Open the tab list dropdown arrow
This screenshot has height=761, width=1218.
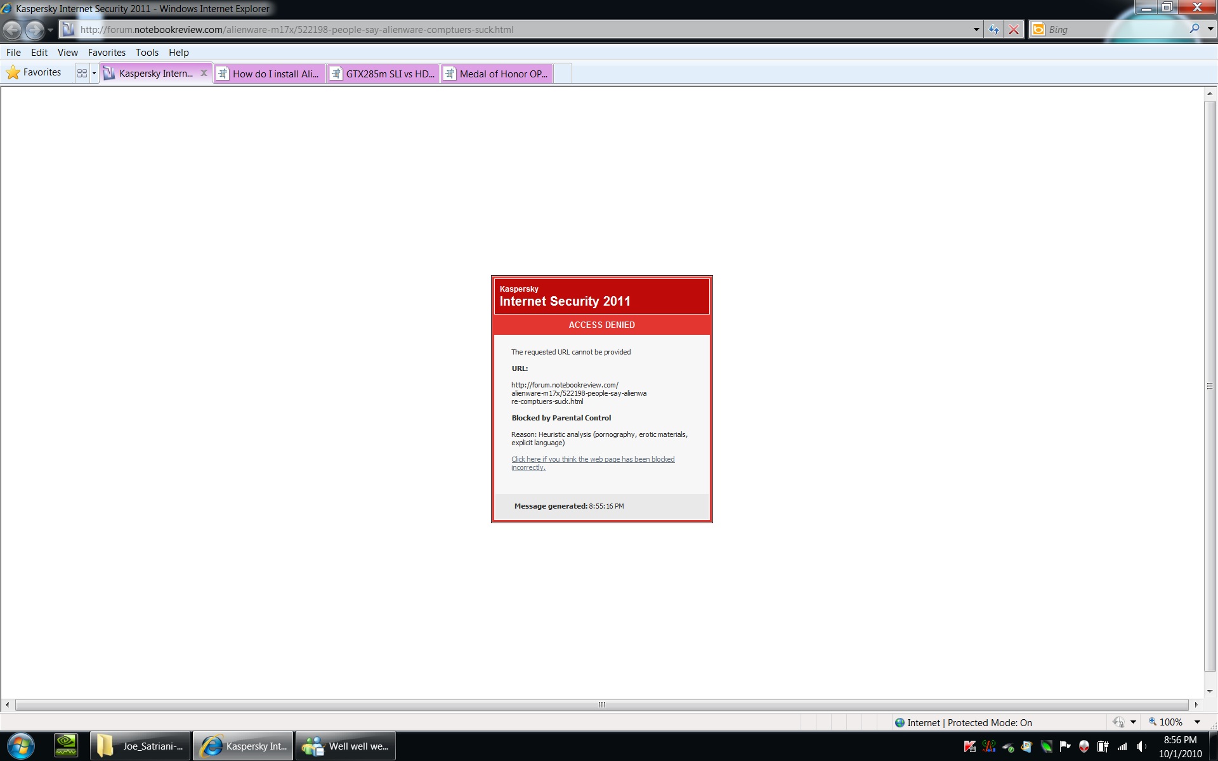click(94, 73)
